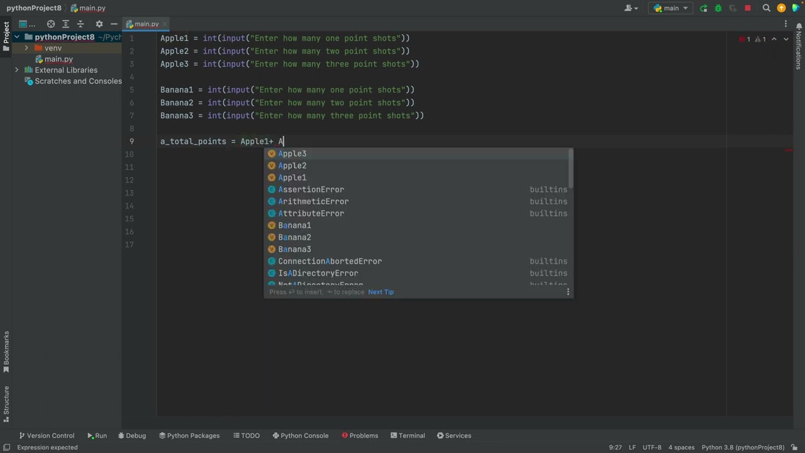805x453 pixels.
Task: Start debugging with the green bug icon
Action: point(718,8)
